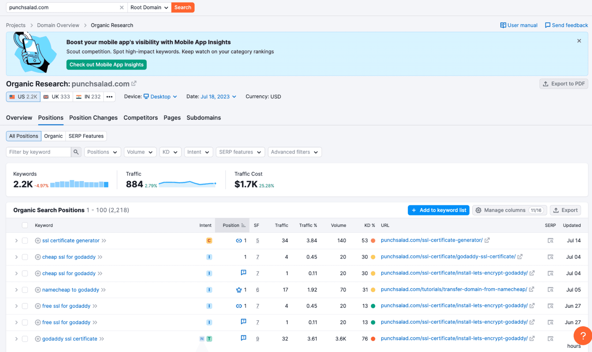Open the KD filter dropdown
Image resolution: width=592 pixels, height=352 pixels.
point(170,152)
